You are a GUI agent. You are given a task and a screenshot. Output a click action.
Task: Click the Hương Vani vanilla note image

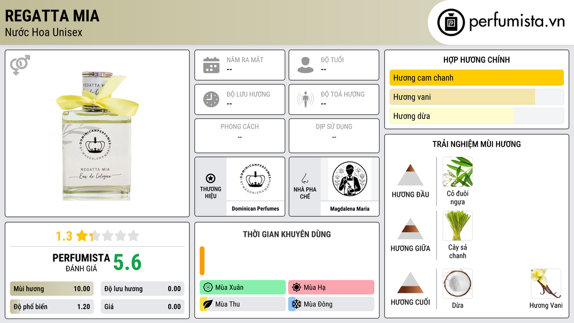point(546,284)
